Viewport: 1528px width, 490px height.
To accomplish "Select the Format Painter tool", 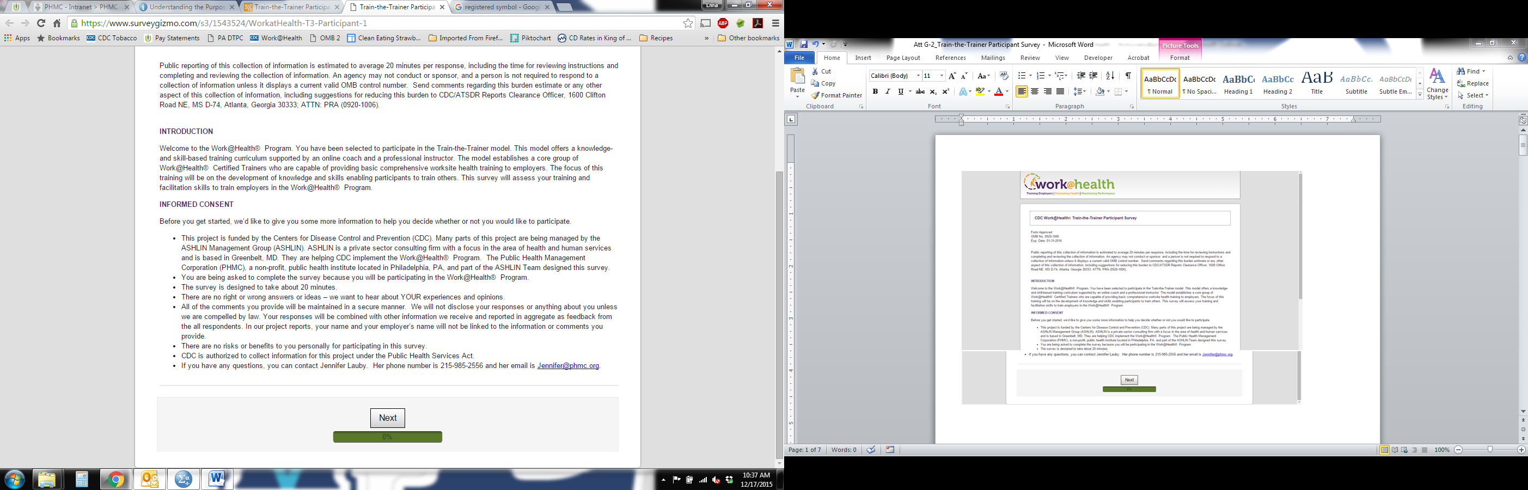I will click(x=837, y=95).
